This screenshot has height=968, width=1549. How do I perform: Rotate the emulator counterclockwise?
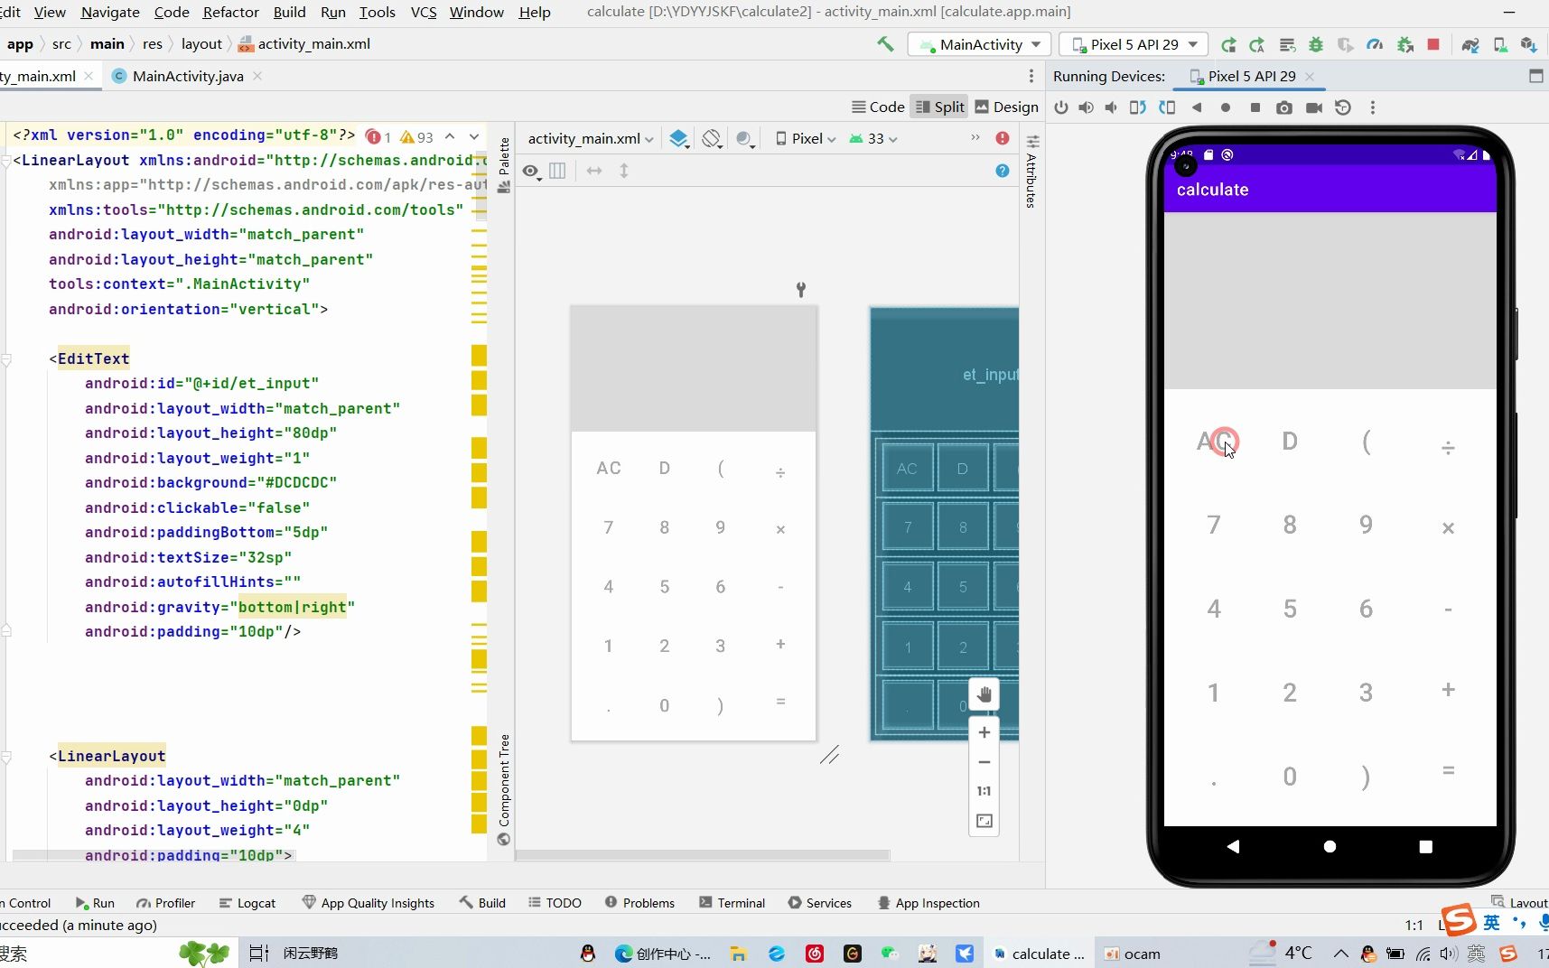tap(1139, 107)
